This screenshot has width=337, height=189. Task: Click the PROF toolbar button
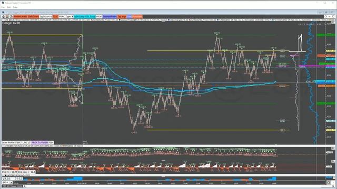tap(99, 16)
